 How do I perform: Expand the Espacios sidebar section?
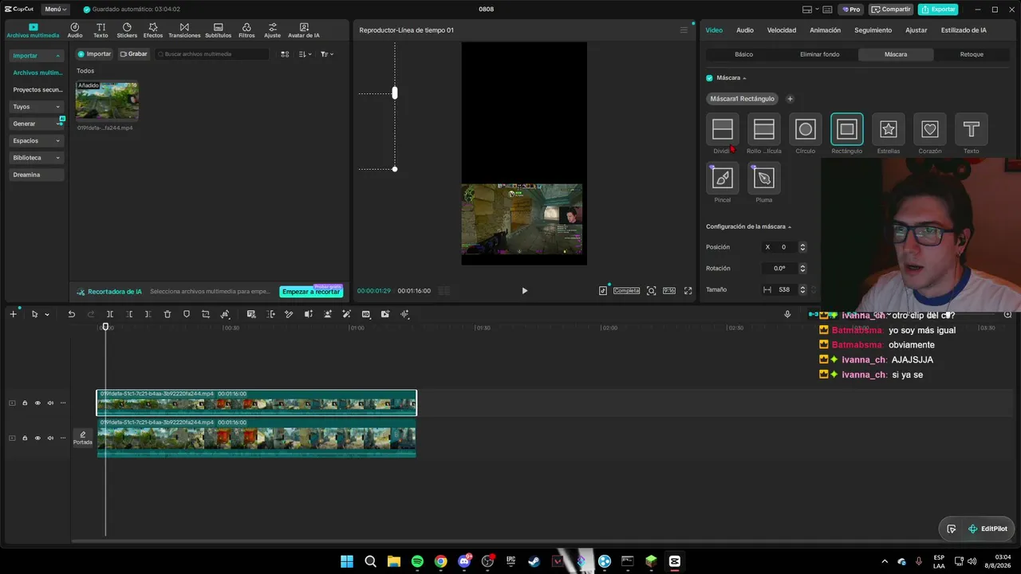37,140
